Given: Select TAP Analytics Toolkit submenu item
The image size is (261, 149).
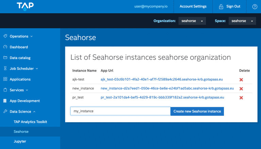Looking at the screenshot, I should coord(30,122).
